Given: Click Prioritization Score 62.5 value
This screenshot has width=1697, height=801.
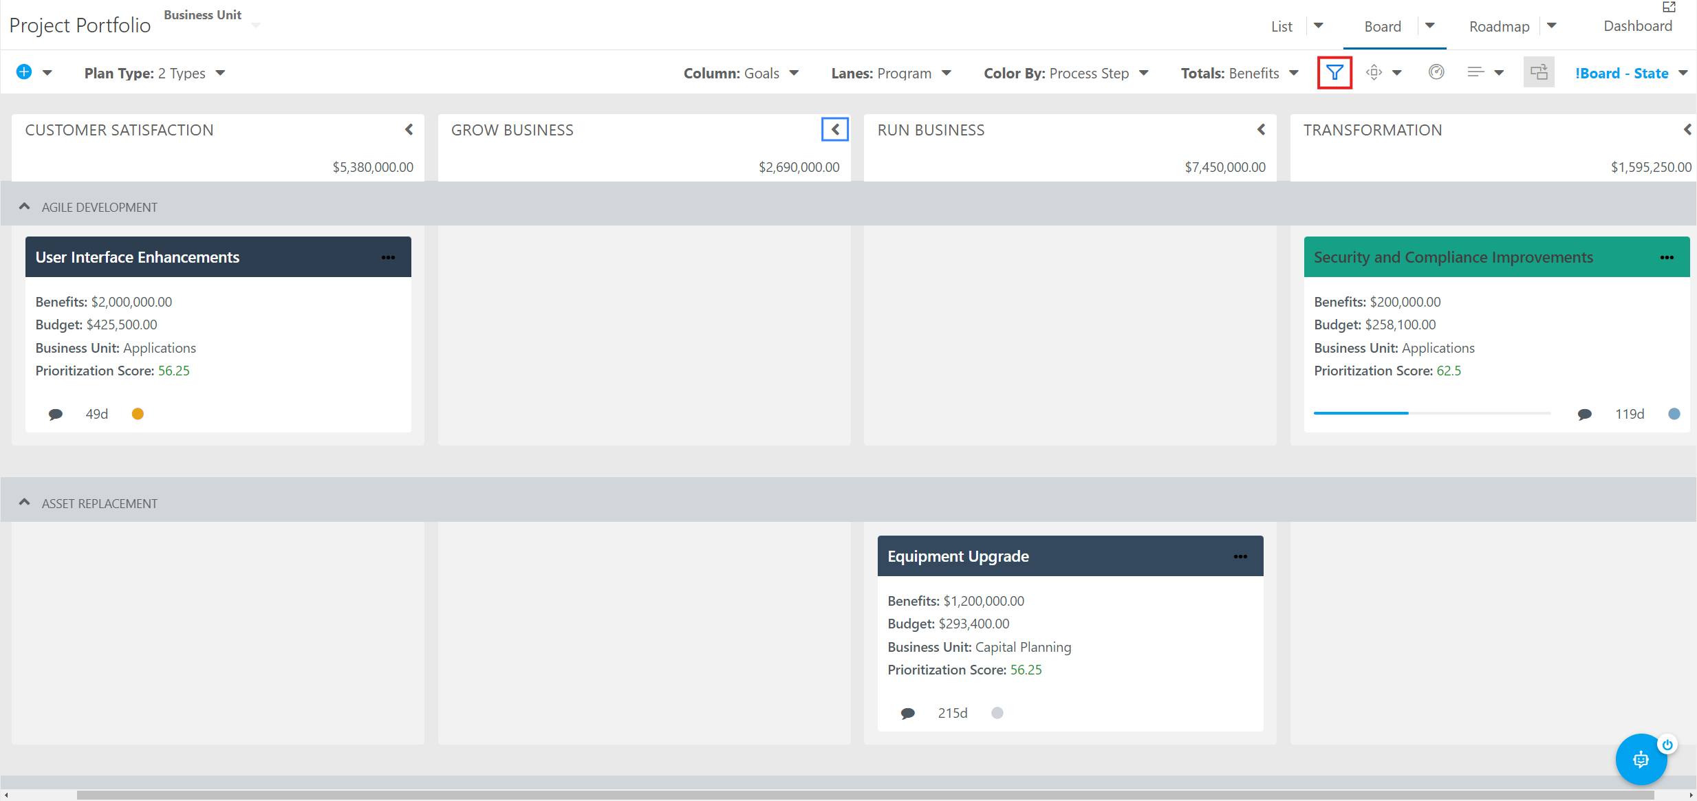Looking at the screenshot, I should click(1449, 371).
